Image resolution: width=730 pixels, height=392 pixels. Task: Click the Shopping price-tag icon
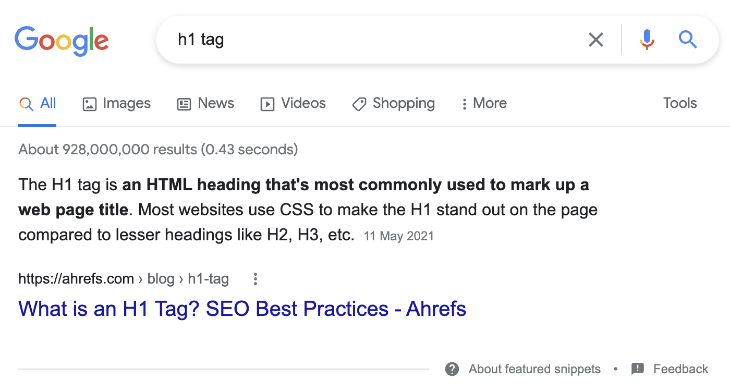tap(359, 104)
